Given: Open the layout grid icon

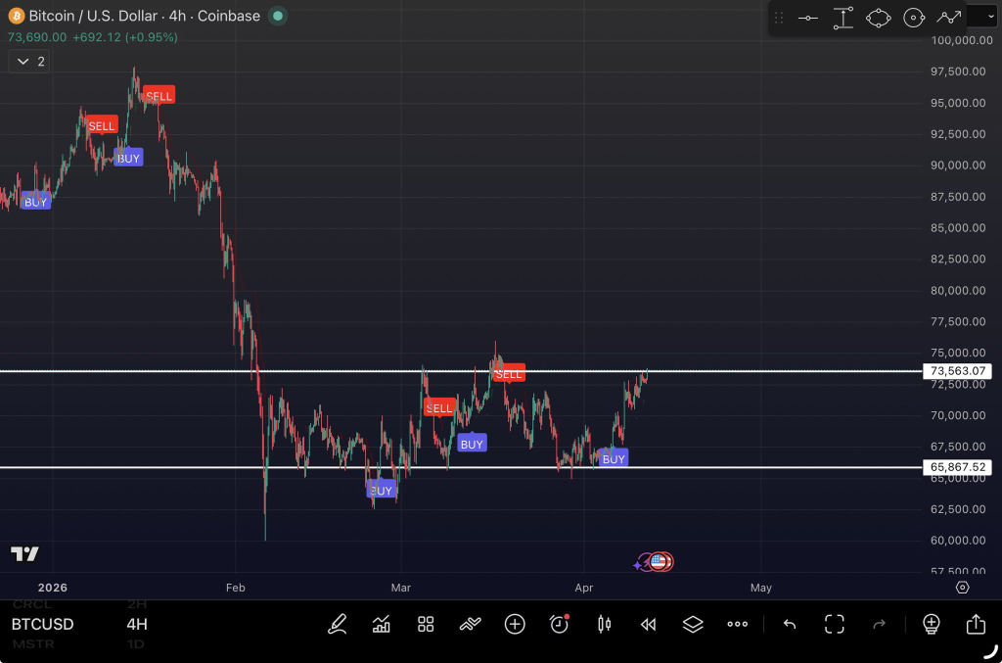Looking at the screenshot, I should point(426,624).
